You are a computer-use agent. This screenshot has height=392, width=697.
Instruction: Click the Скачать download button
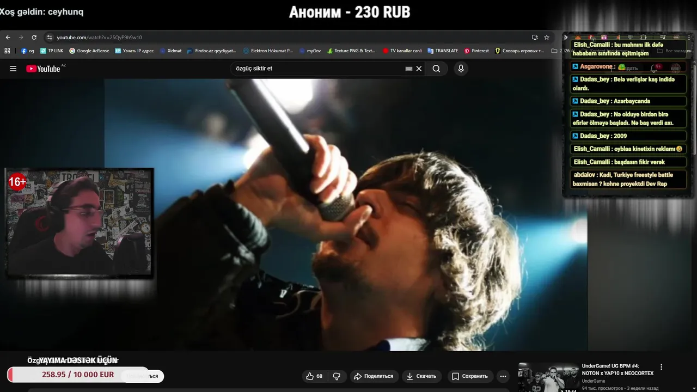pyautogui.click(x=421, y=376)
